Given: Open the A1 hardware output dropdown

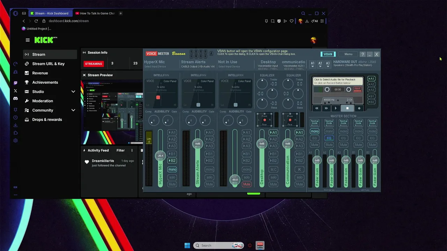Looking at the screenshot, I should pos(313,64).
